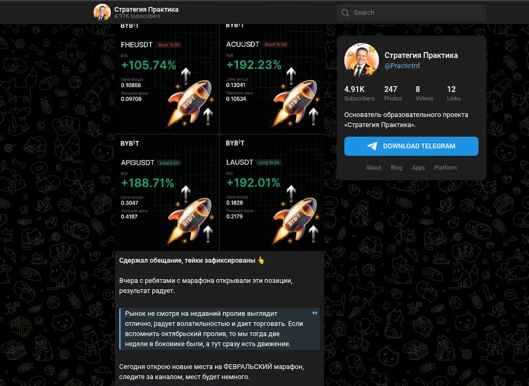Focus the Search input field
This screenshot has height=386, width=529.
tap(411, 13)
